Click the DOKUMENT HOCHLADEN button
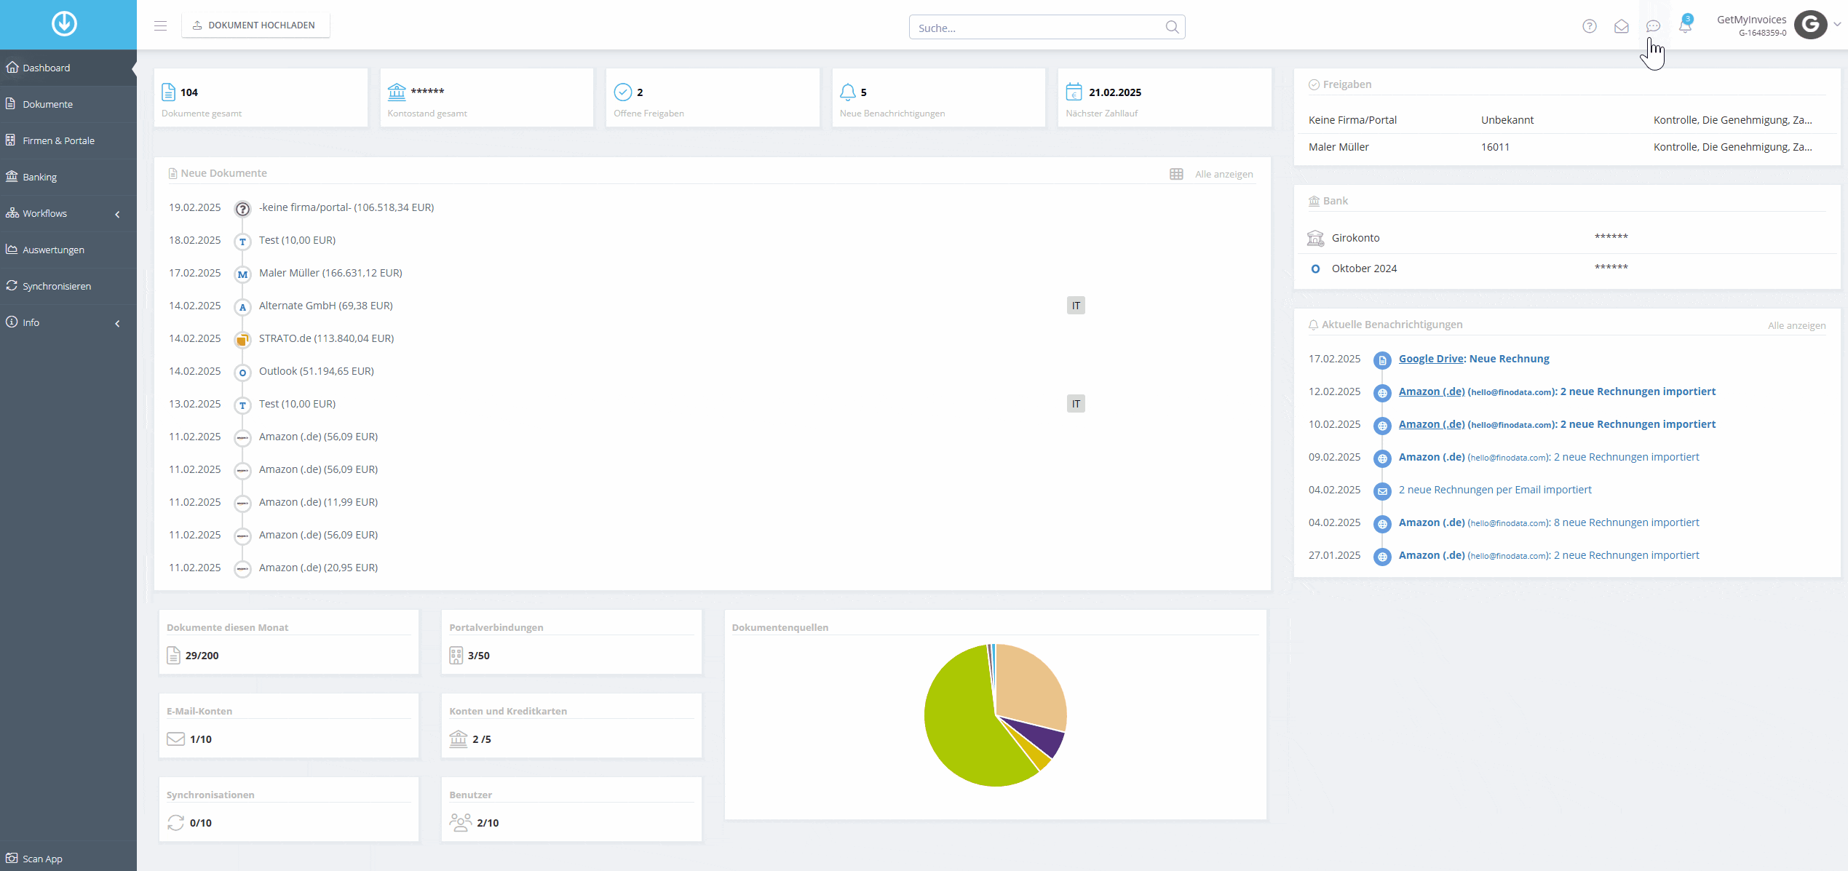 (x=255, y=25)
